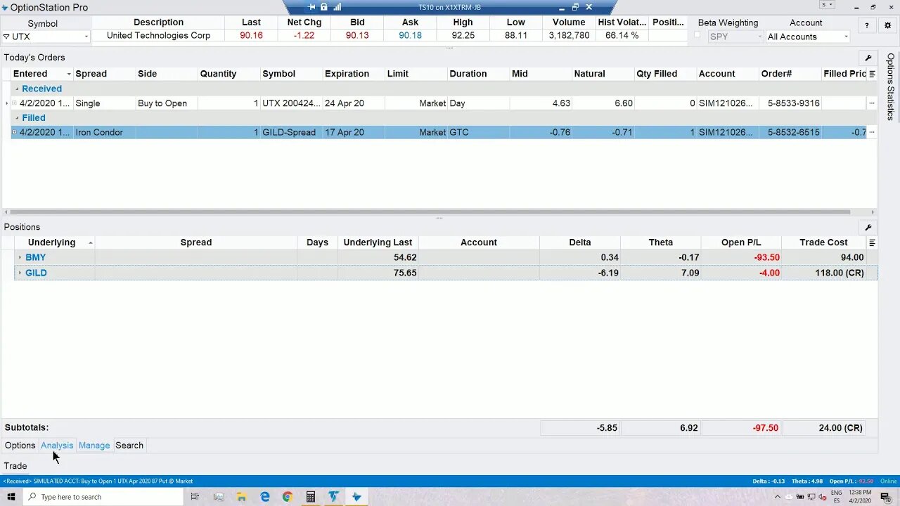Screen dimensions: 900x506
Task: Click scroll-left arrow of orders scrollbar
Action: click(6, 212)
